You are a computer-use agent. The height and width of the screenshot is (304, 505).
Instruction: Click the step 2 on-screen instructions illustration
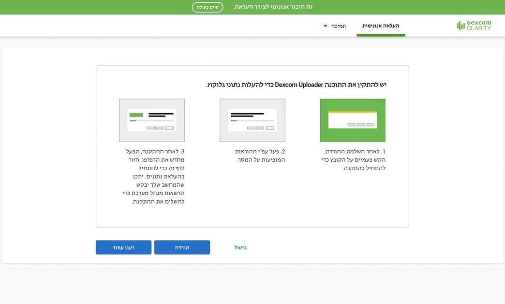[252, 120]
